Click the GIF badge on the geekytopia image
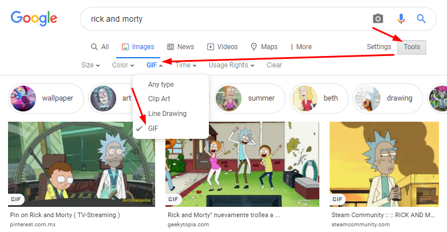Image resolution: width=447 pixels, height=232 pixels. click(x=173, y=199)
